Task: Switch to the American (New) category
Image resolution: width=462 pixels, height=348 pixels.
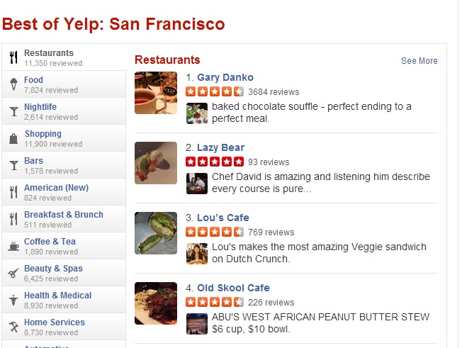Action: tap(56, 188)
